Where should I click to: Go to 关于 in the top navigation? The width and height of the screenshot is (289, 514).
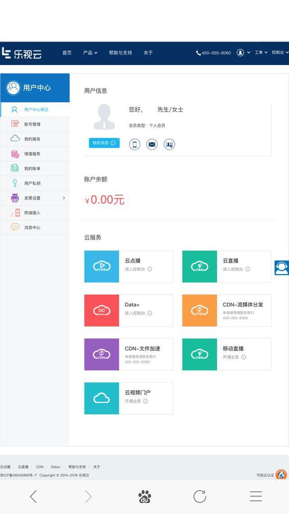pyautogui.click(x=148, y=53)
